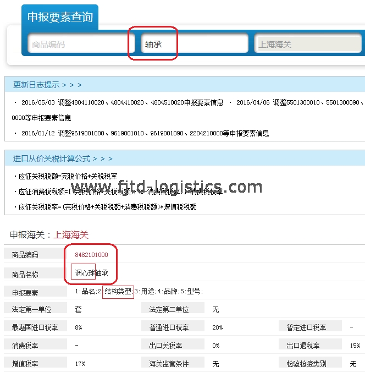
Task: Click the 最惠国进口税率 label cell
Action: pos(35,327)
